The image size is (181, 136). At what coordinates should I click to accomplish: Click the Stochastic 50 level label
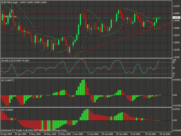coord(173,68)
